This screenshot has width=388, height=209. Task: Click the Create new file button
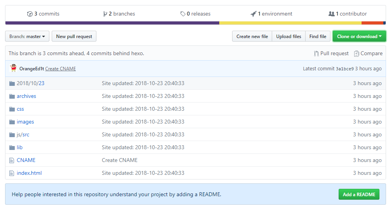[252, 37]
